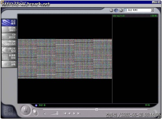162x119 pixels.
Task: Minimize the Windows Media Player window
Action: tap(153, 2)
